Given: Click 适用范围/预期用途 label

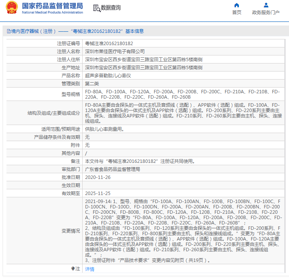Looking at the screenshot, I should [x=61, y=129].
